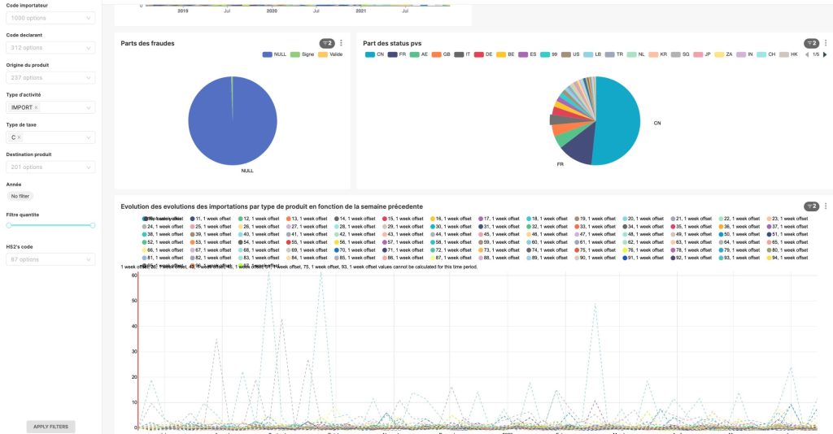Open the Evolution des importations chart kebab menu
833x434 pixels.
coord(826,206)
